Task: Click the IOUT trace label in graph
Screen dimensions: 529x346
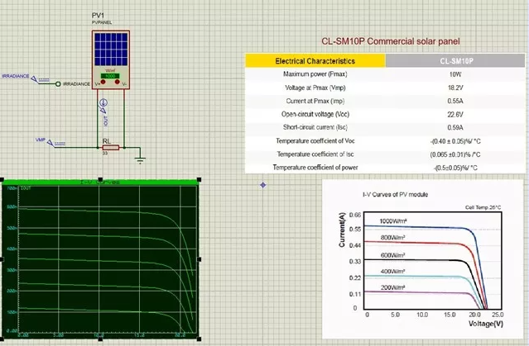Action: tap(26, 188)
